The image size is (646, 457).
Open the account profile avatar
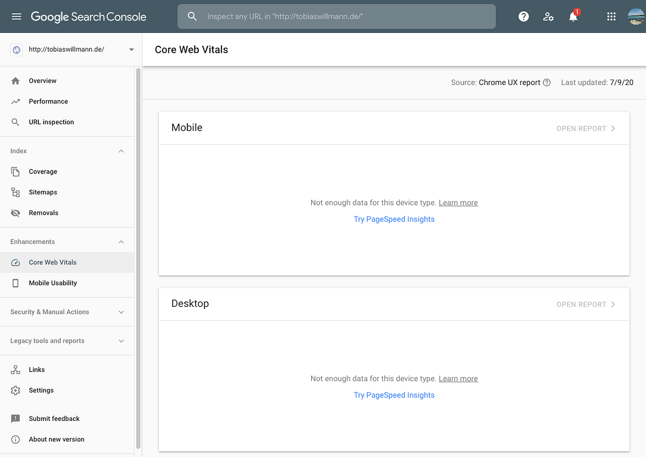coord(636,17)
